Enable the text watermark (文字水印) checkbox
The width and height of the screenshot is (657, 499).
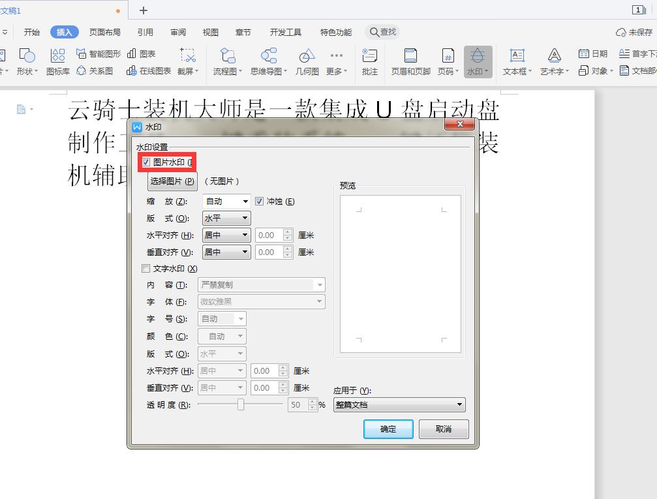[145, 269]
